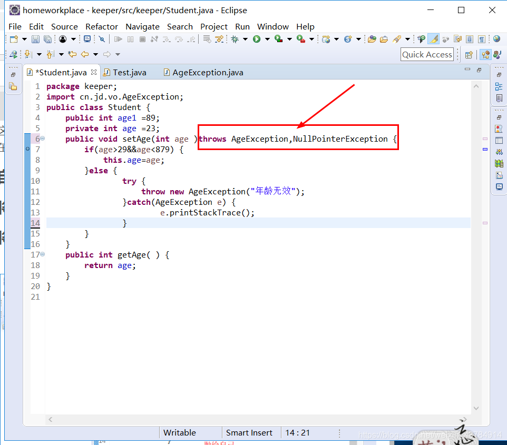This screenshot has height=445, width=507.
Task: Toggle Show Whitespace Characters pilcrow
Action: pyautogui.click(x=482, y=39)
